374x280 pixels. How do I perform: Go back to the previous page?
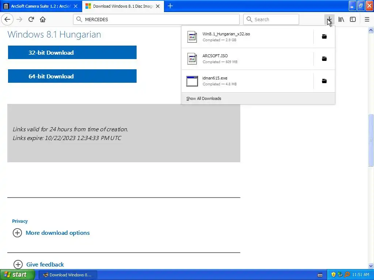7,19
